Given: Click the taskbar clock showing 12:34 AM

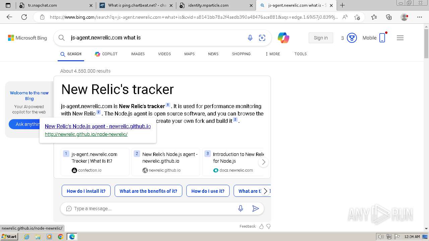Looking at the screenshot, I should pos(412,237).
